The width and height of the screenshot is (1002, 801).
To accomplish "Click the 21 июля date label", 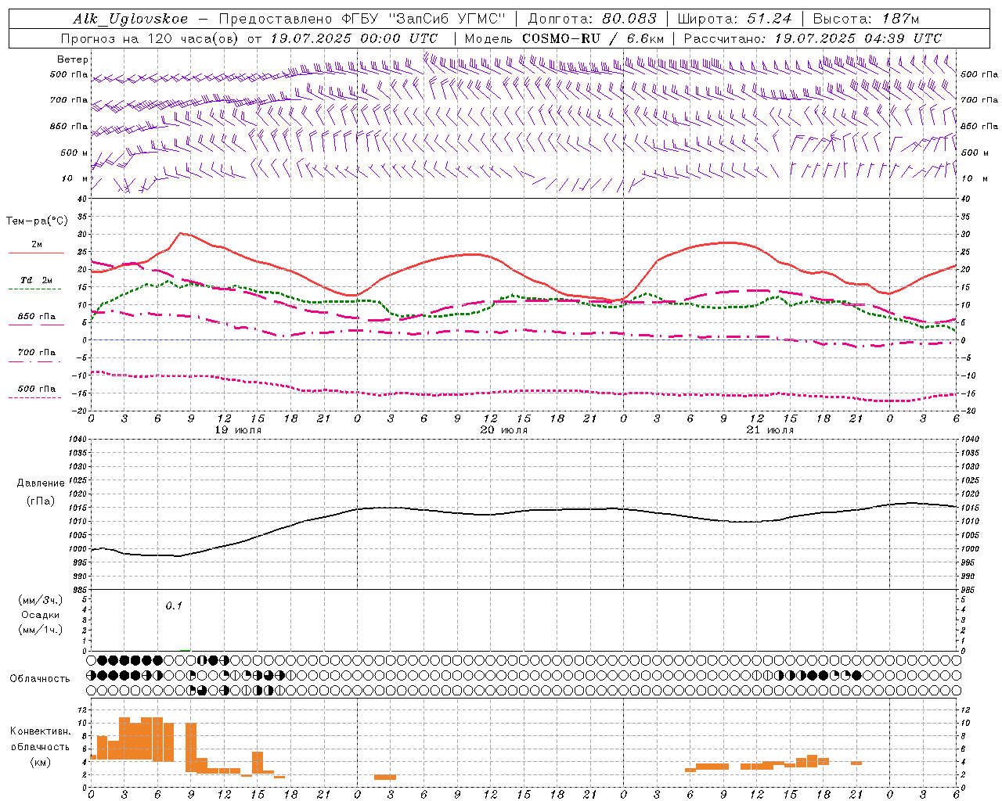I will pyautogui.click(x=770, y=429).
